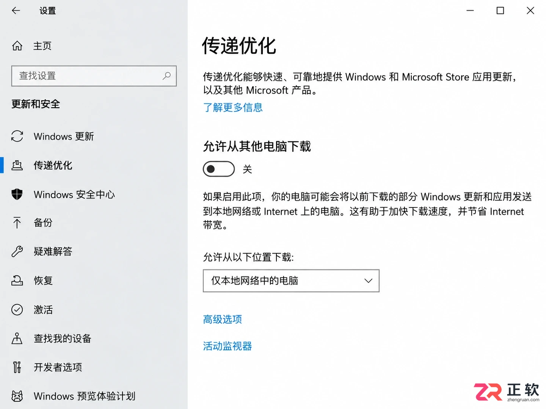Viewport: 546px width, 409px height.
Task: Click the Windows 预览体验计划 cat icon
Action: point(17,396)
